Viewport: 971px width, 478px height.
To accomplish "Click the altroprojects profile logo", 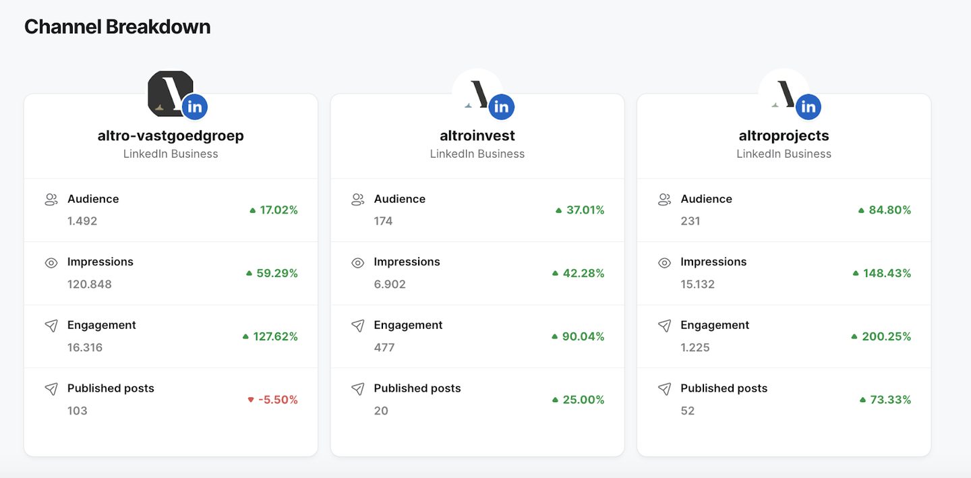I will point(784,94).
